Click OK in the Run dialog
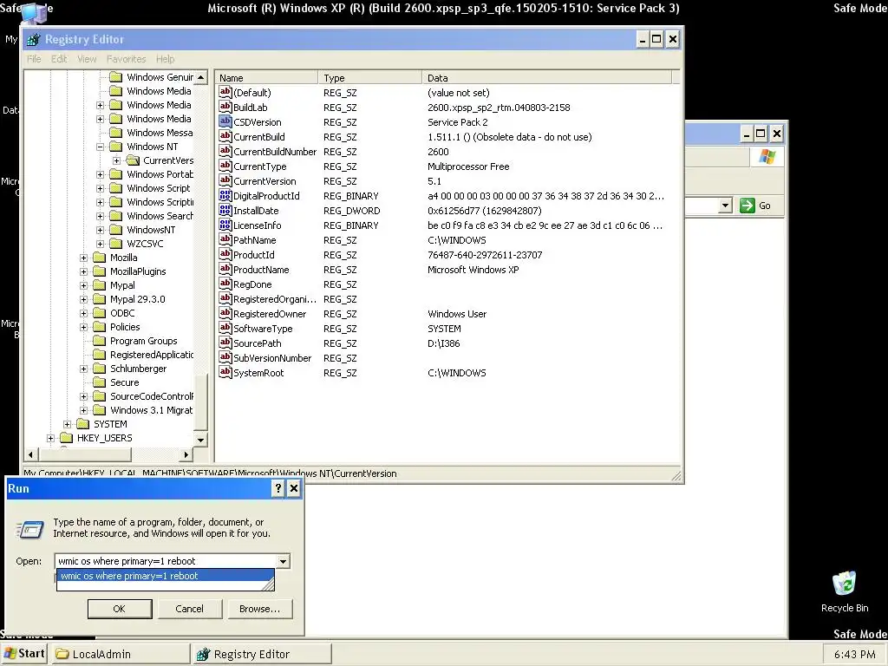The width and height of the screenshot is (888, 666). click(x=120, y=609)
